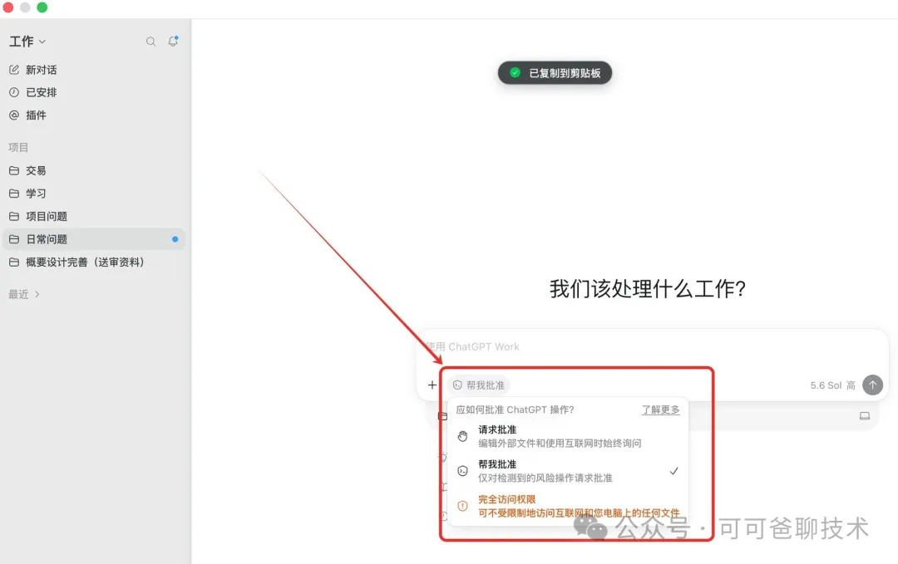Open notifications bell in sidebar
The width and height of the screenshot is (898, 564).
[x=173, y=42]
